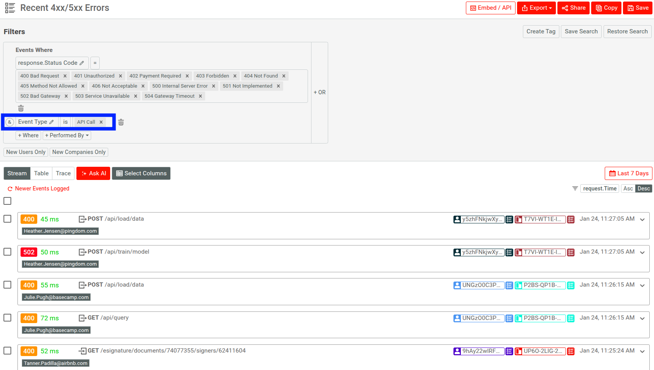Remove the 404 Not Found filter chip

(x=284, y=76)
